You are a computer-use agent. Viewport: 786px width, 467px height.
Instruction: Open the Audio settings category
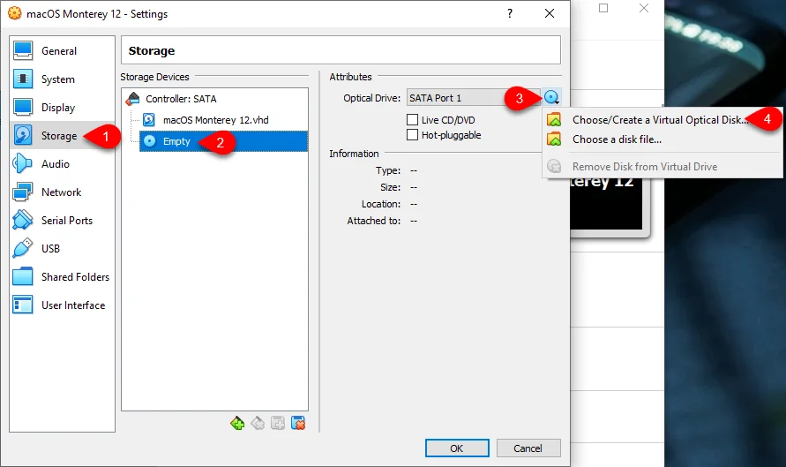click(62, 164)
